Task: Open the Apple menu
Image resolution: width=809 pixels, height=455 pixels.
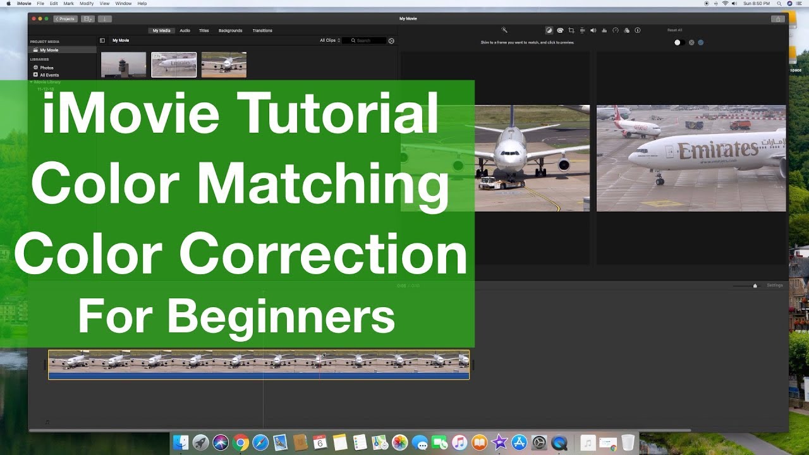Action: pyautogui.click(x=8, y=3)
